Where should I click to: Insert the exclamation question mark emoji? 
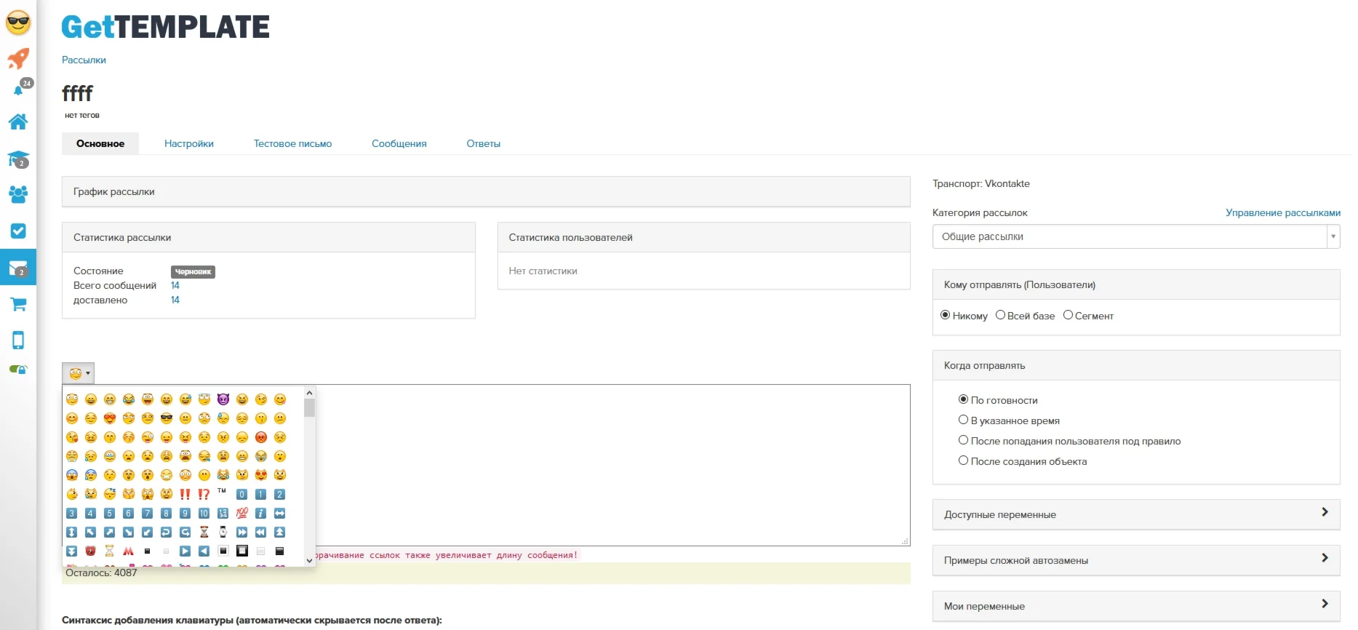click(x=204, y=494)
